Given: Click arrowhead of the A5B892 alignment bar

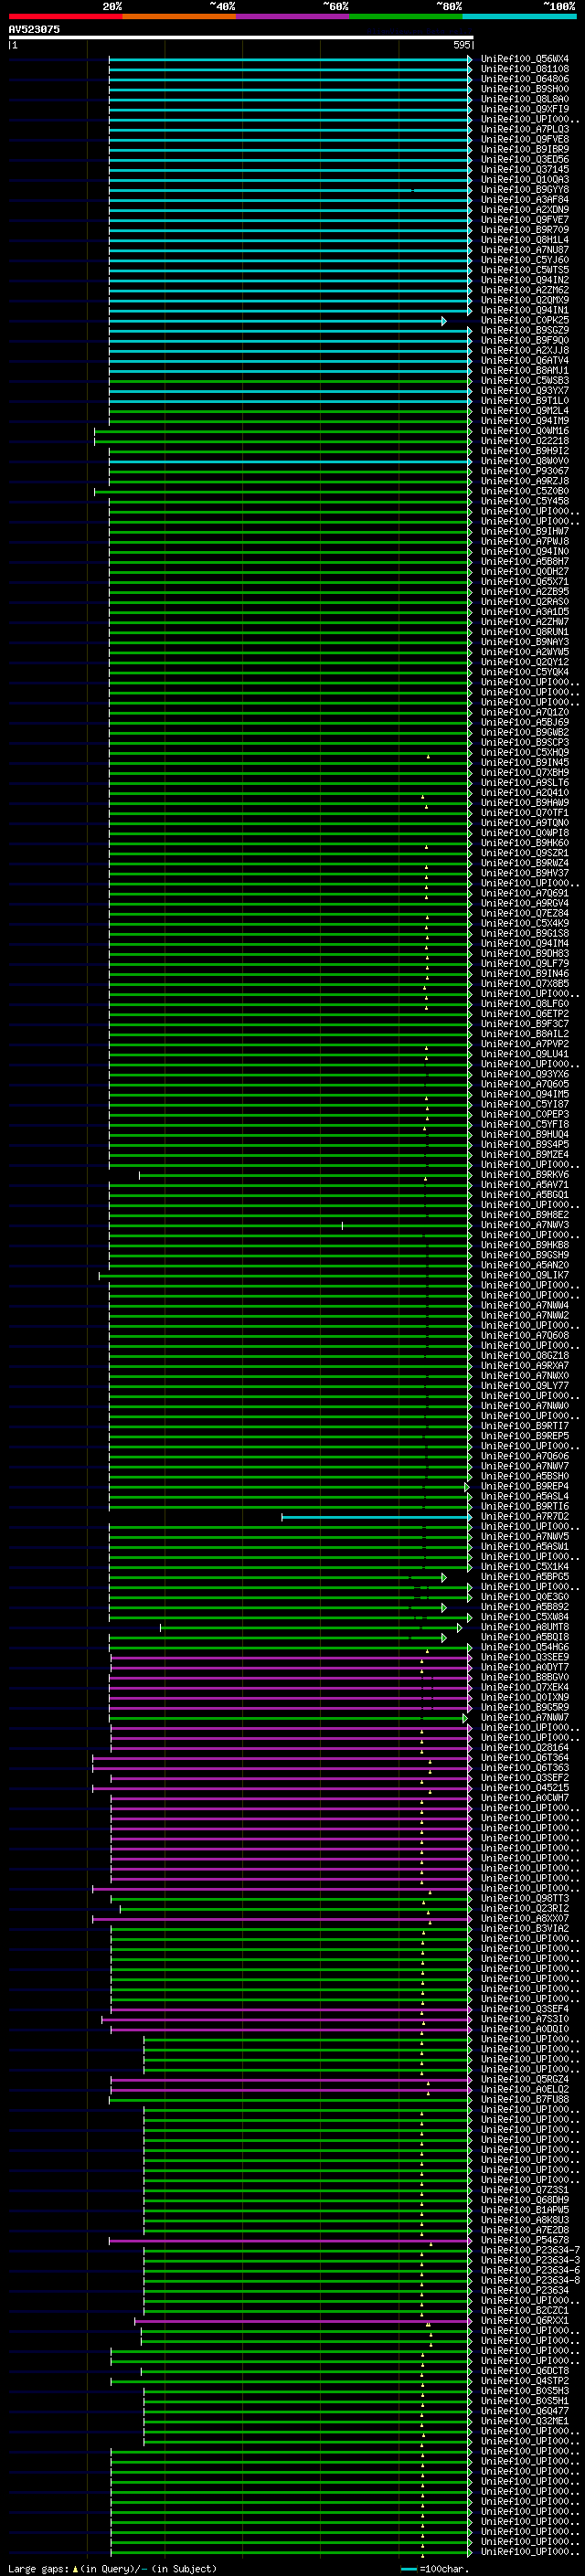Looking at the screenshot, I should (x=444, y=1608).
